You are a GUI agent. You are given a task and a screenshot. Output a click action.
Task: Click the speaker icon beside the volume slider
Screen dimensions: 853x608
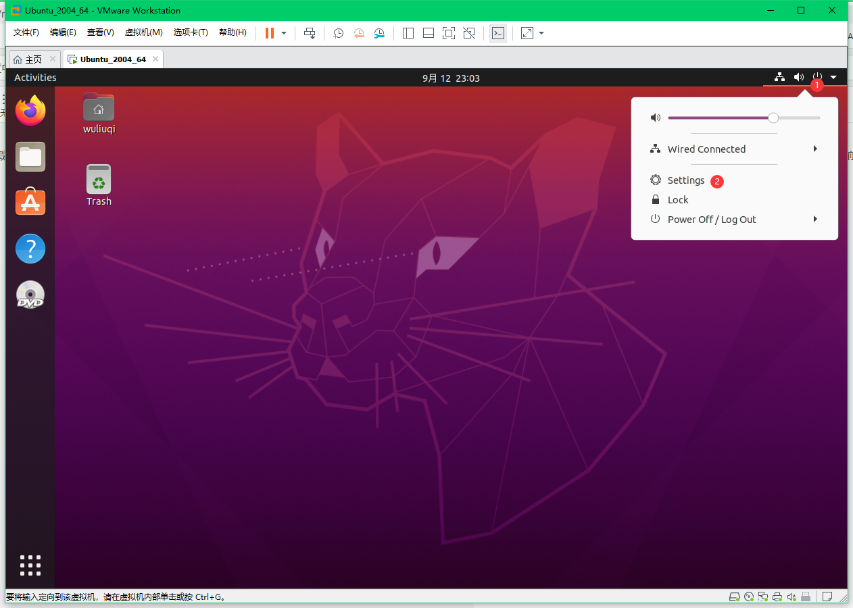pos(655,118)
